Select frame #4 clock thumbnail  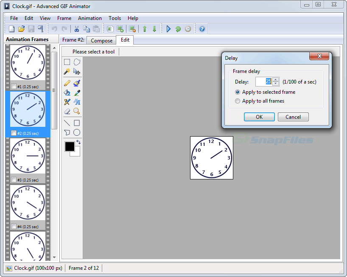[x=28, y=202]
